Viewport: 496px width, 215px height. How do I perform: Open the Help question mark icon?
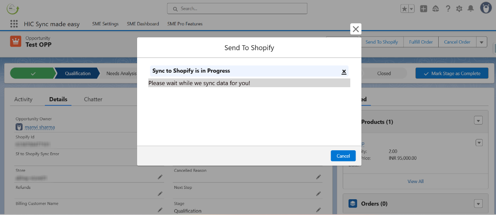(448, 9)
